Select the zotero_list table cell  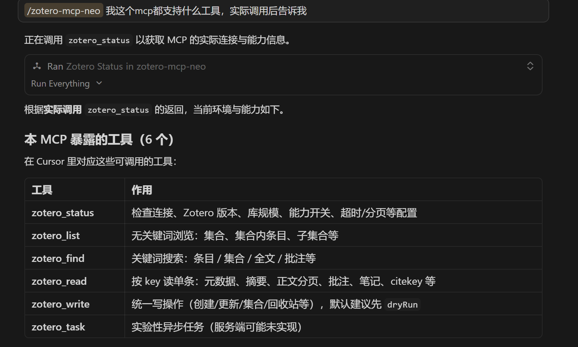[75, 235]
